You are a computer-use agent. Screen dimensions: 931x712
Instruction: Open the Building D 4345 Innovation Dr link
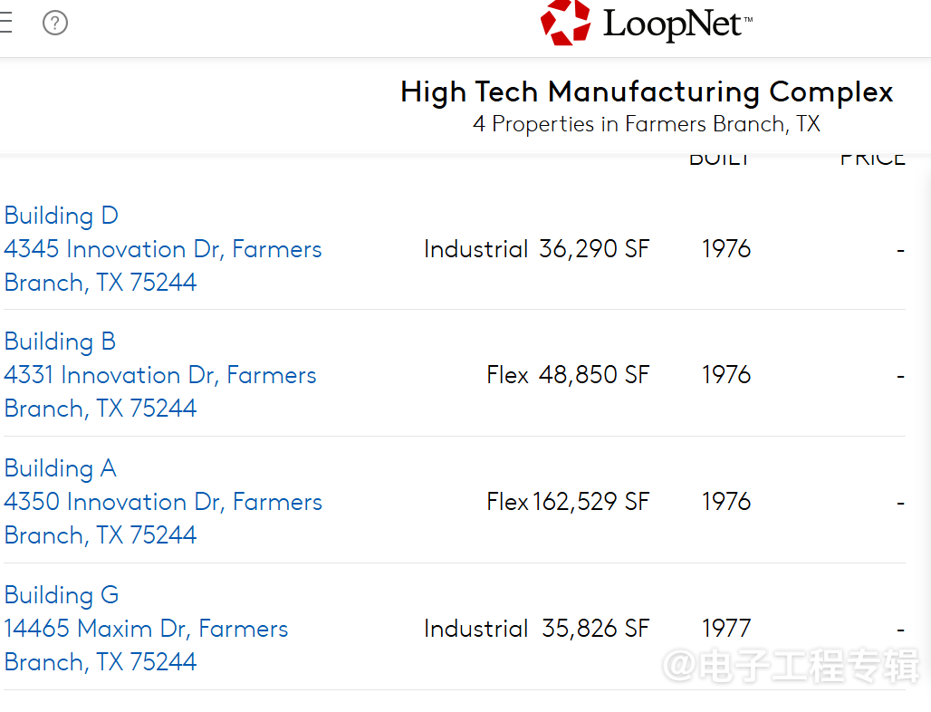[163, 249]
